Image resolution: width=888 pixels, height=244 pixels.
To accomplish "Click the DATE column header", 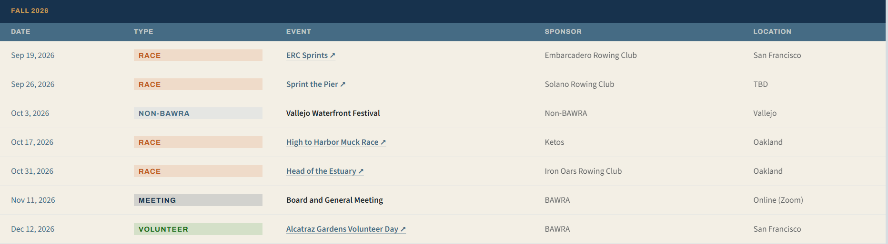I will pyautogui.click(x=20, y=31).
